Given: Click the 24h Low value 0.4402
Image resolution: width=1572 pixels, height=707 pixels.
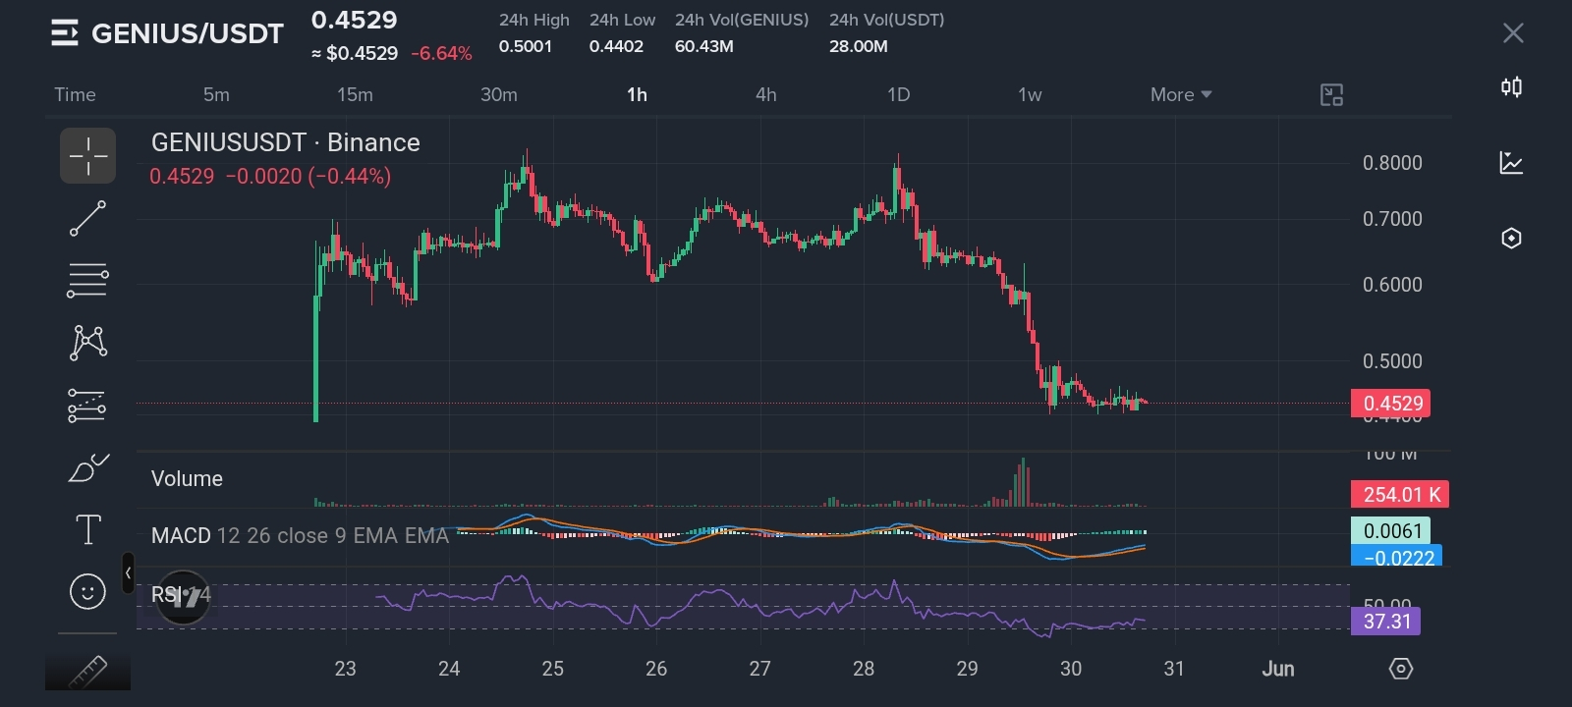Looking at the screenshot, I should click(x=616, y=46).
